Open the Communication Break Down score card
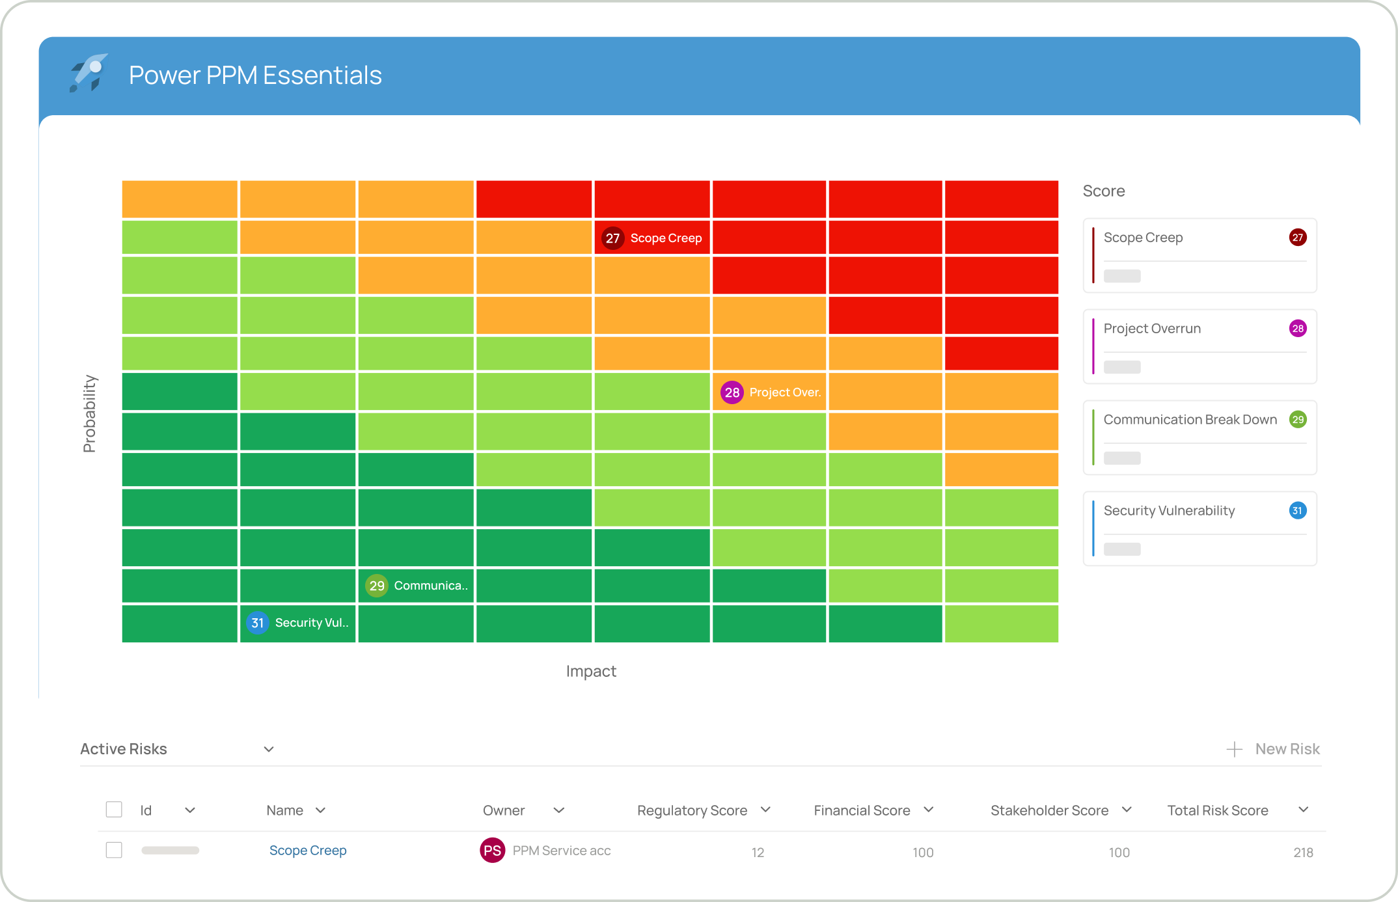 (x=1200, y=438)
